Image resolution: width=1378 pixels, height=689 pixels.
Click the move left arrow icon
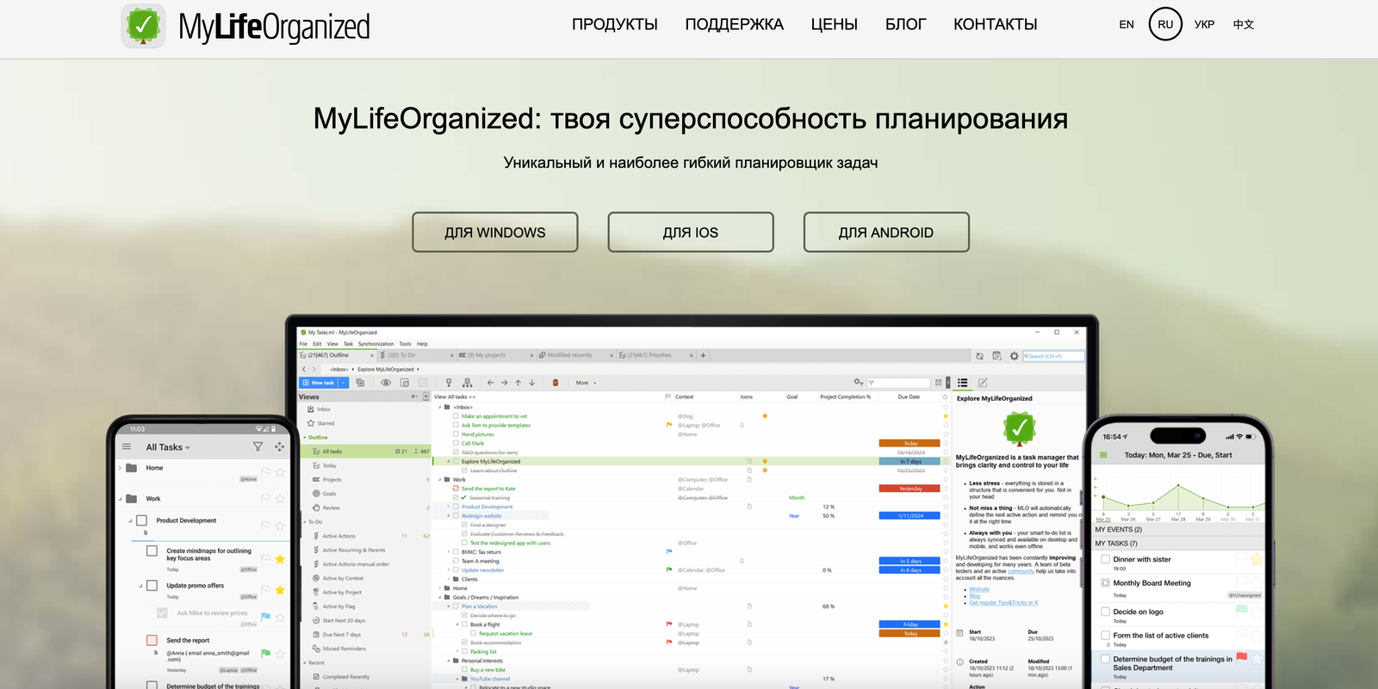pyautogui.click(x=491, y=383)
